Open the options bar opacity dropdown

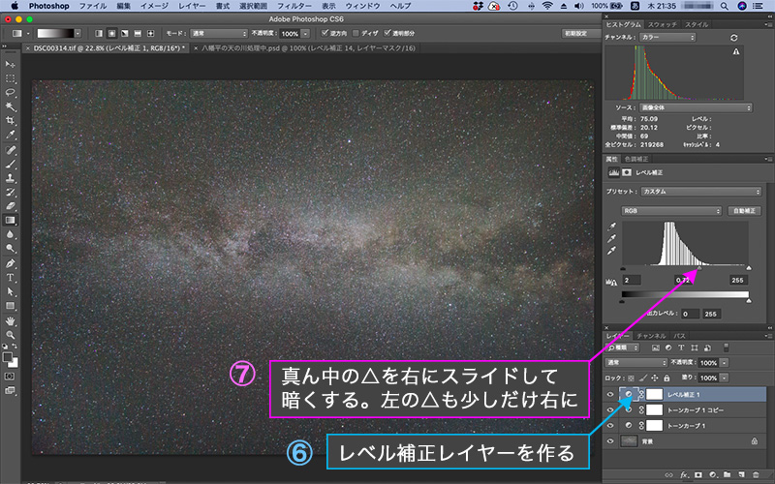305,34
